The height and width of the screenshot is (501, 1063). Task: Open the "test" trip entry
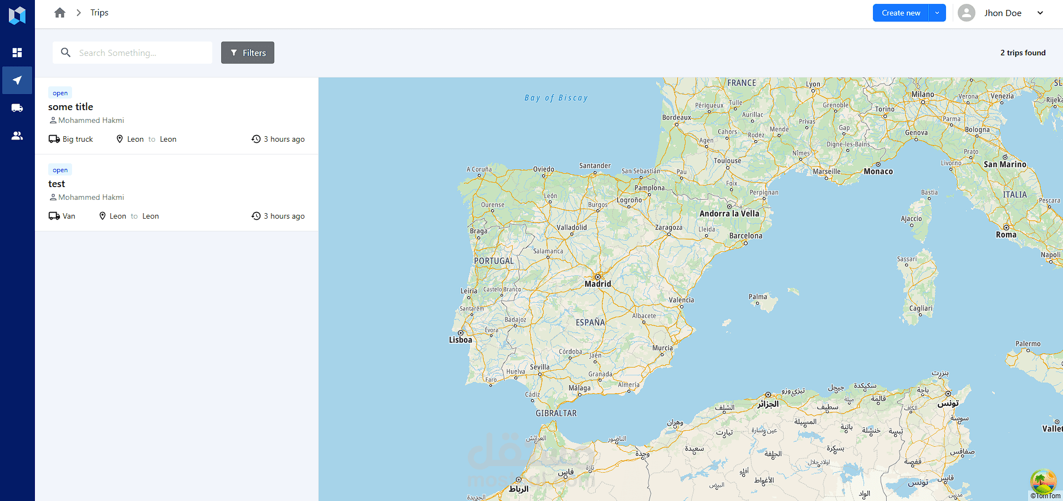coord(176,193)
